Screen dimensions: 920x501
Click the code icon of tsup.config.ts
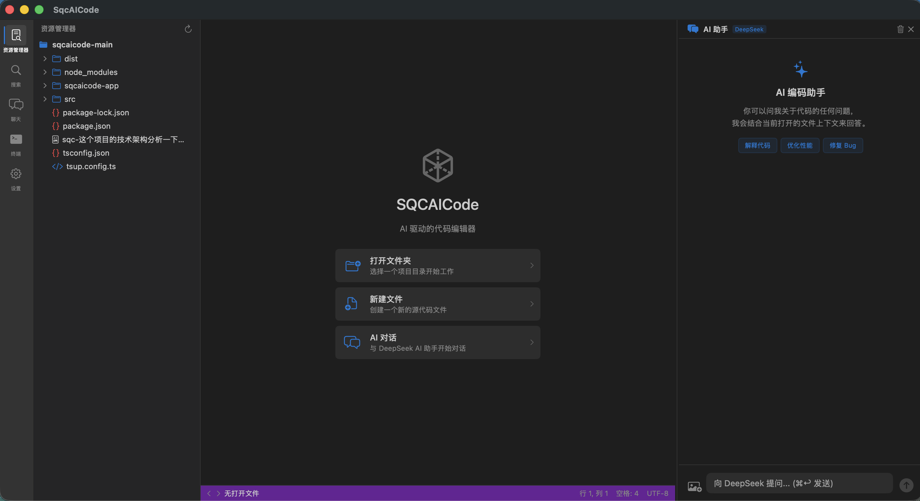point(57,167)
